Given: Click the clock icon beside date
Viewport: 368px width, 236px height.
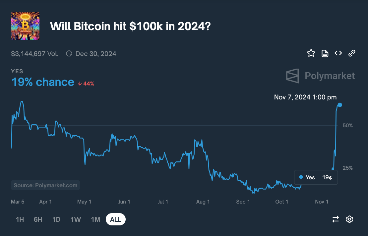Looking at the screenshot, I should (69, 53).
